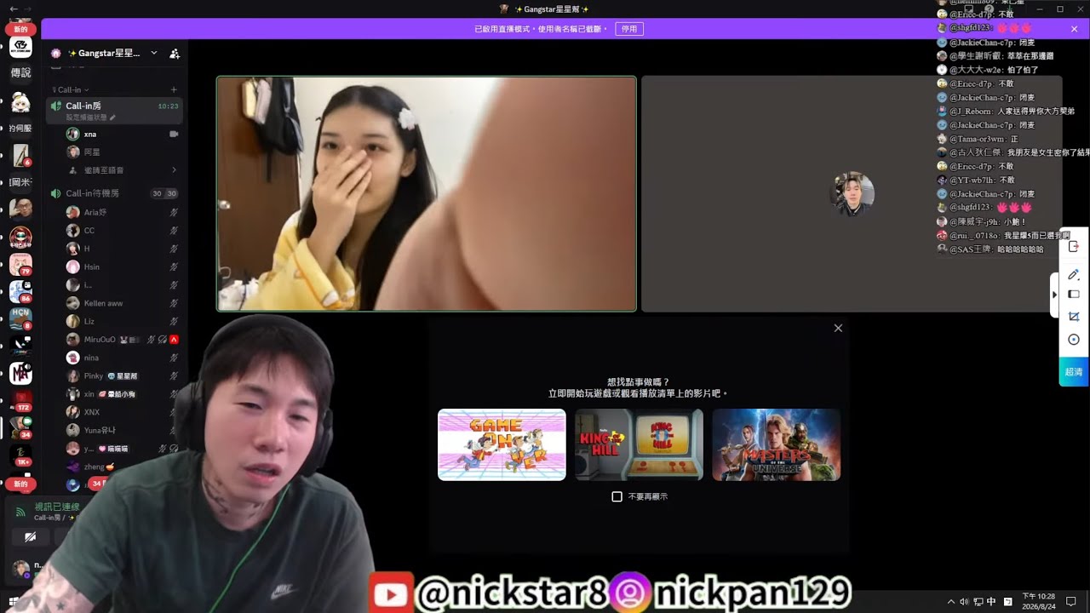The width and height of the screenshot is (1090, 613).
Task: Expand the 邀請至語音 row arrow
Action: (x=174, y=169)
